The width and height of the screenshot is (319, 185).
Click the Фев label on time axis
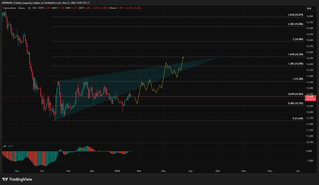(139, 171)
